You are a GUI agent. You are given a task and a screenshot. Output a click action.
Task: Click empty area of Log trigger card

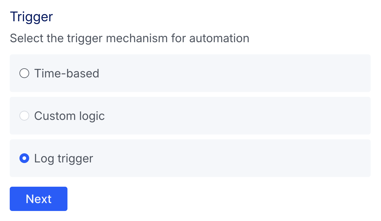pos(231,158)
